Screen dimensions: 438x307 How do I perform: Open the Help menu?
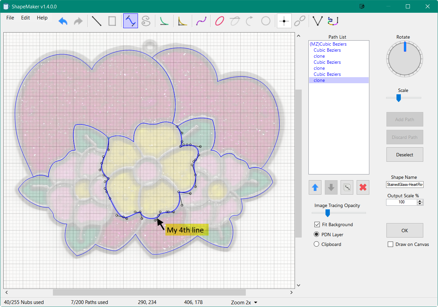42,18
